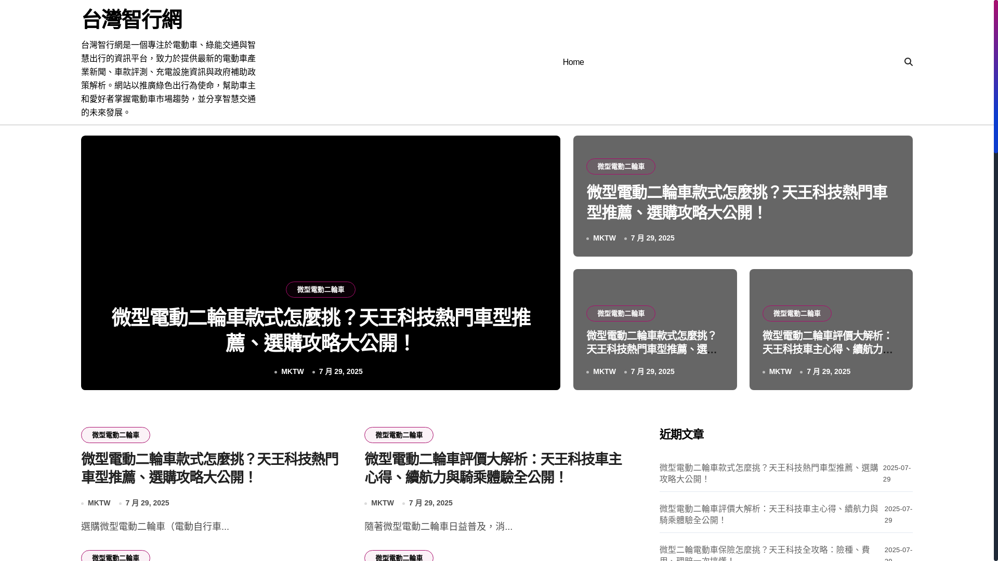Image resolution: width=998 pixels, height=561 pixels.
Task: Open the MKTW author on the small 評價大解析 card
Action: (x=780, y=371)
